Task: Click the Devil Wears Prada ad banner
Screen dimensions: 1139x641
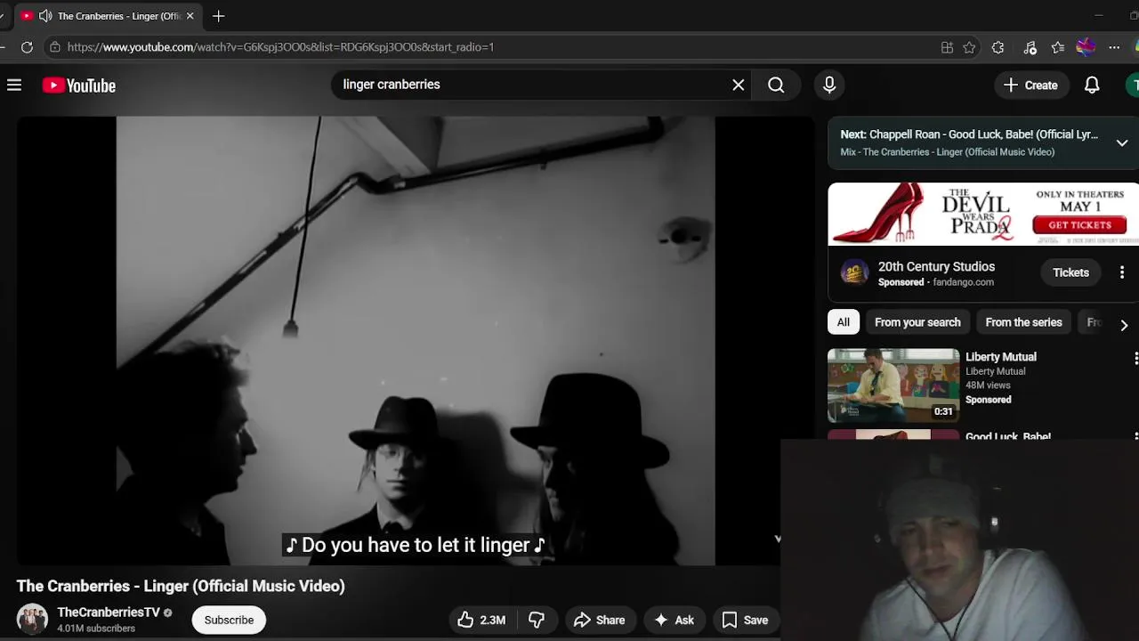Action: click(983, 215)
